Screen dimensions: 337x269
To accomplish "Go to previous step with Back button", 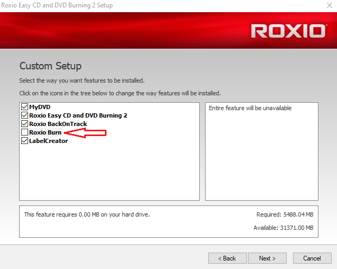I will pyautogui.click(x=227, y=258).
